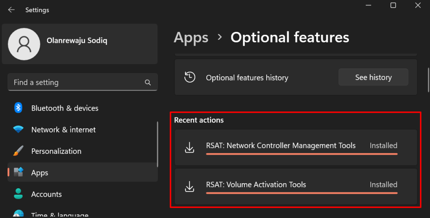Click download icon beside Network Controller Management Tools
This screenshot has width=430, height=218.
point(190,147)
